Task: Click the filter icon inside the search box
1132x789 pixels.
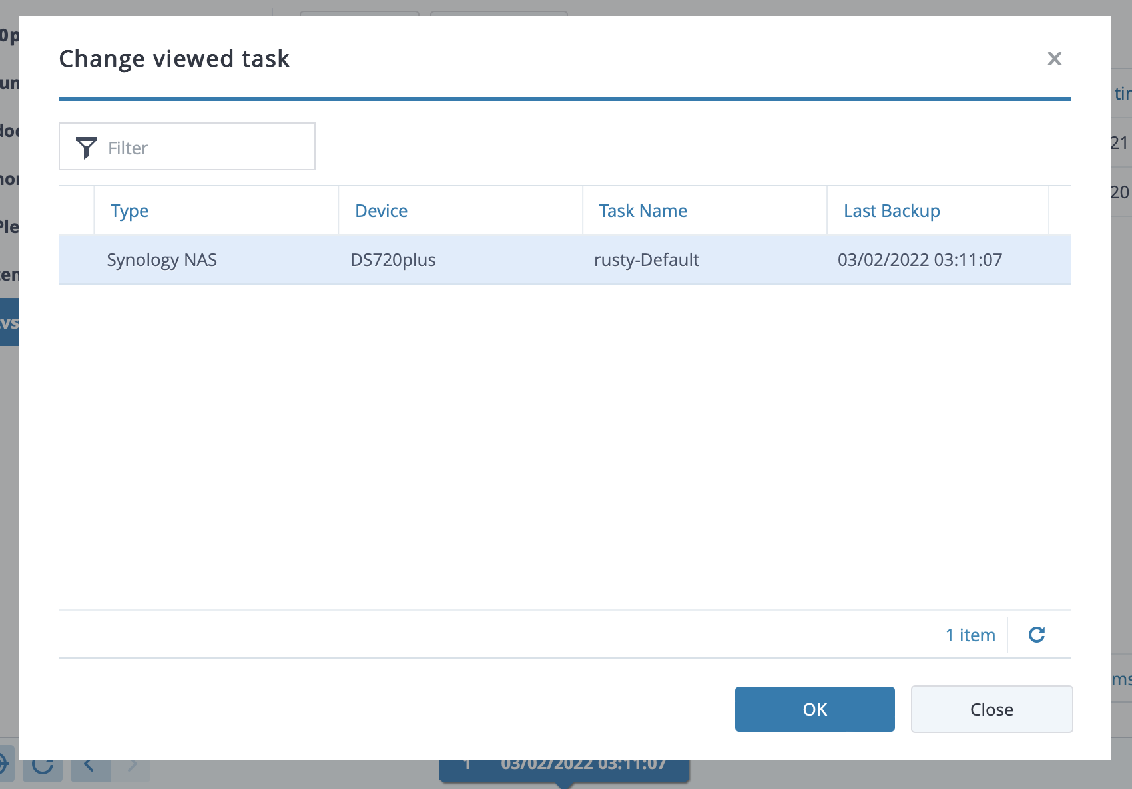Action: [85, 147]
